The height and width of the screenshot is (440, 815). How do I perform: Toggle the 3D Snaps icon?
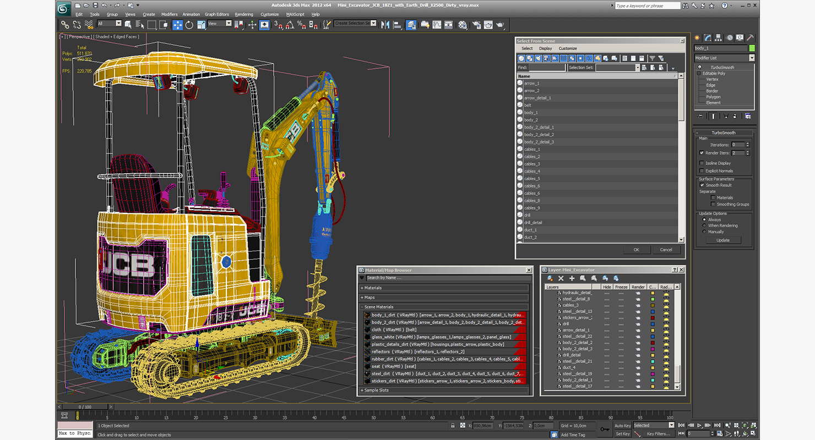tap(278, 25)
